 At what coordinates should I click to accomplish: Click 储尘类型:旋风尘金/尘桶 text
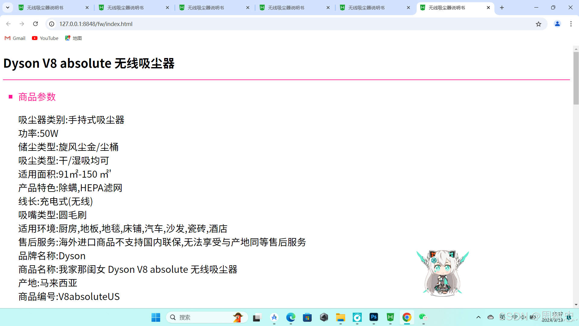(68, 147)
